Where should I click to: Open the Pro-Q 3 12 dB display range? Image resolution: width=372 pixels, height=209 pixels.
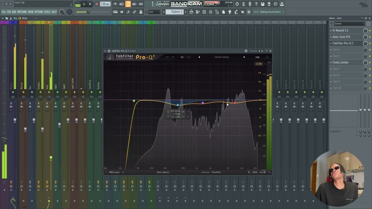point(258,64)
